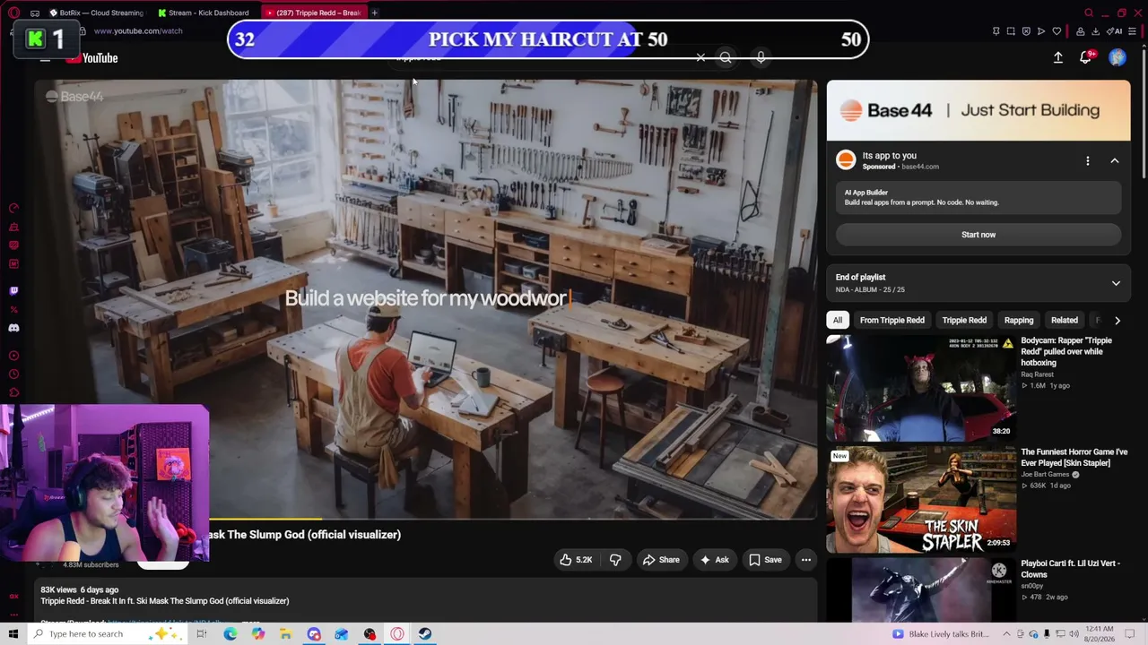Open the YouTube guide hamburger menu
The image size is (1148, 645).
(x=45, y=58)
